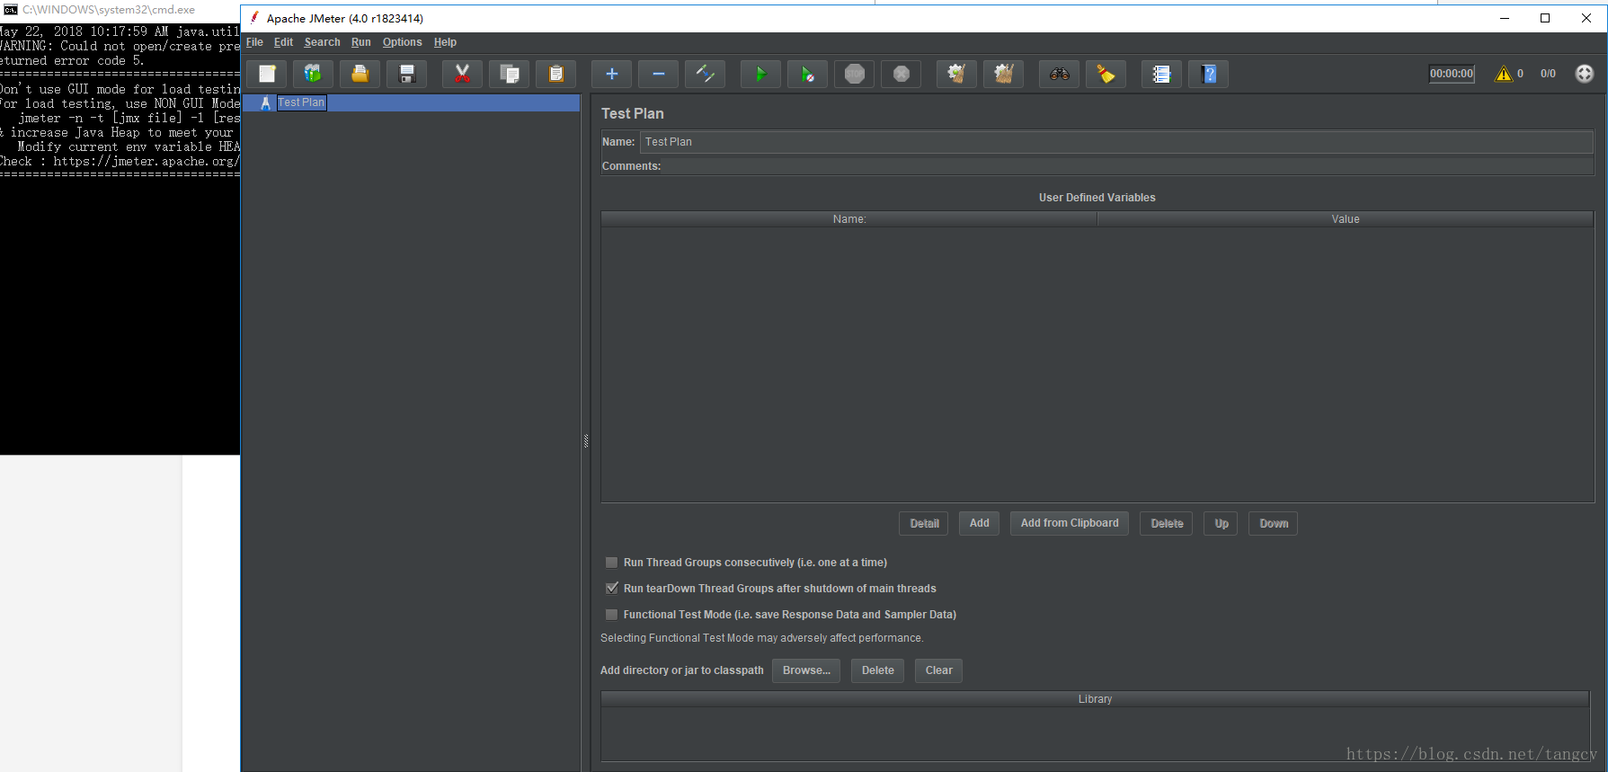The image size is (1608, 772).
Task: Start the test with green play icon
Action: pos(760,74)
